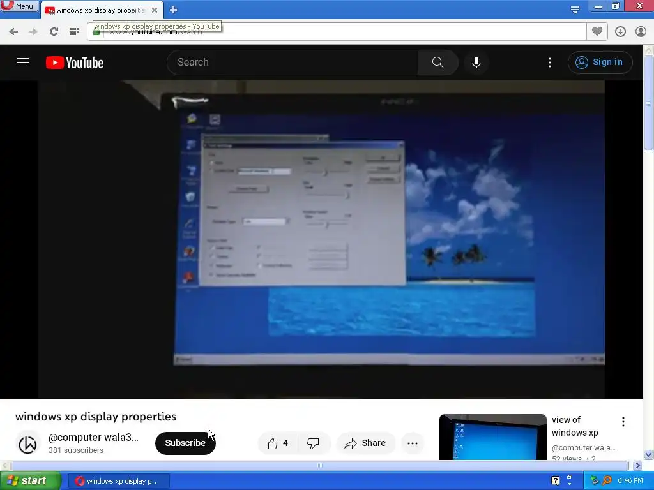Image resolution: width=654 pixels, height=490 pixels.
Task: Click the orange magnifier tray icon
Action: tap(607, 481)
